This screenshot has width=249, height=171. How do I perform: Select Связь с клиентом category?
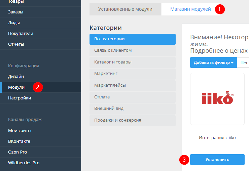tap(133, 51)
